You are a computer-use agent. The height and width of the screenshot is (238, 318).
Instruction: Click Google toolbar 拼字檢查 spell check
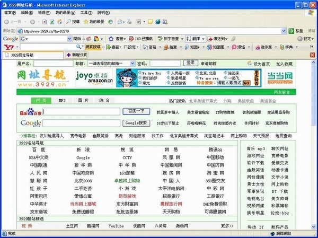click(169, 39)
